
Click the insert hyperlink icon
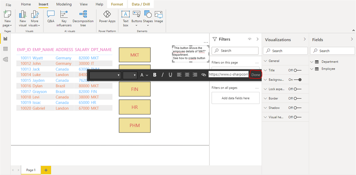[x=204, y=75]
